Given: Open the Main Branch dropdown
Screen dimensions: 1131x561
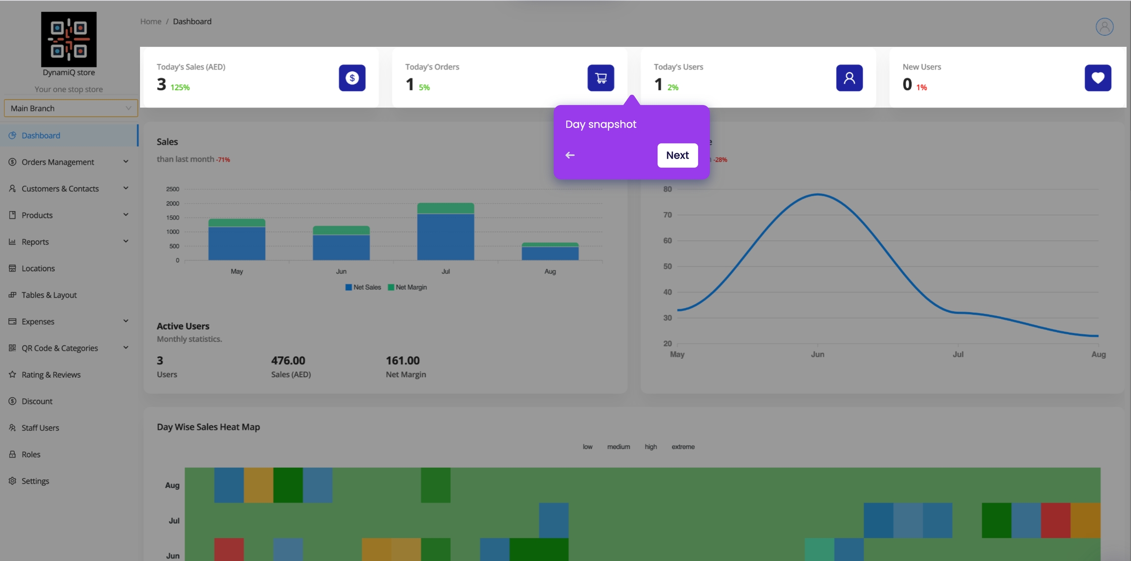Looking at the screenshot, I should (70, 108).
